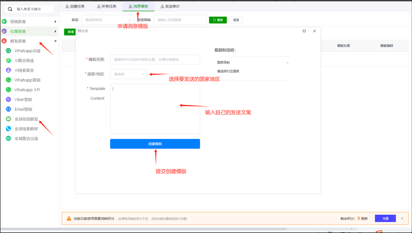
Task: Click the Whatsapp云链 icon
Action: [x=9, y=51]
